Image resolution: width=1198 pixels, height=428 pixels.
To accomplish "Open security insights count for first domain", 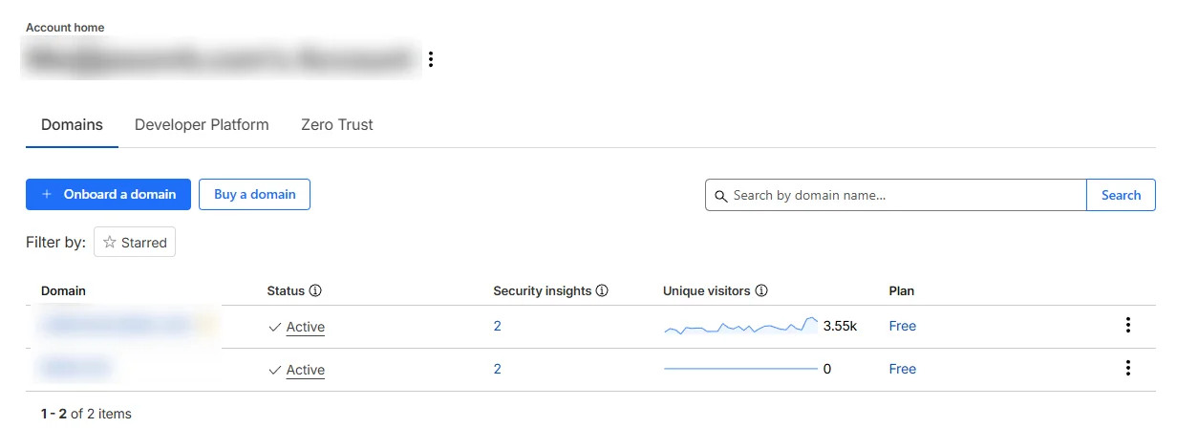I will tap(497, 326).
